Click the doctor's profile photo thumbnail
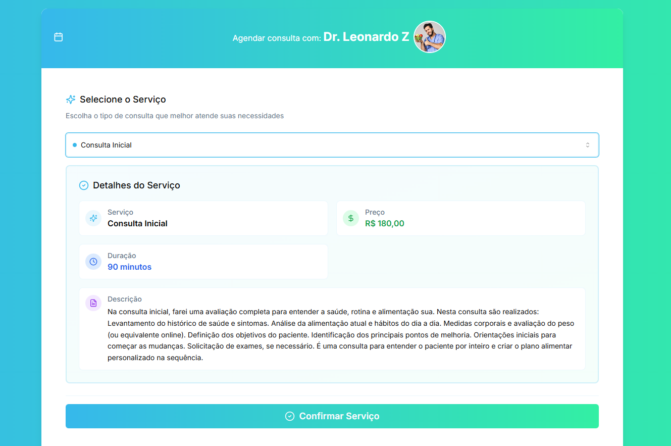 pos(429,36)
